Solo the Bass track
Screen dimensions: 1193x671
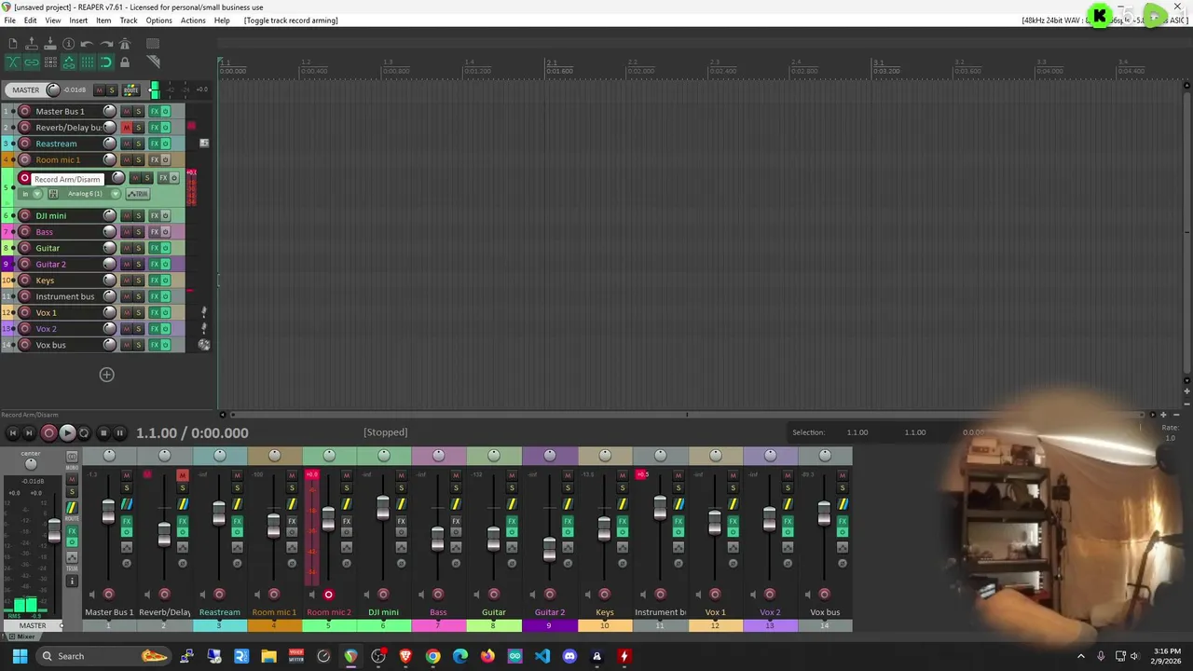(x=139, y=232)
